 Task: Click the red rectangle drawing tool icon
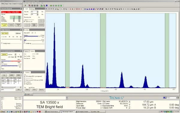[77, 9]
